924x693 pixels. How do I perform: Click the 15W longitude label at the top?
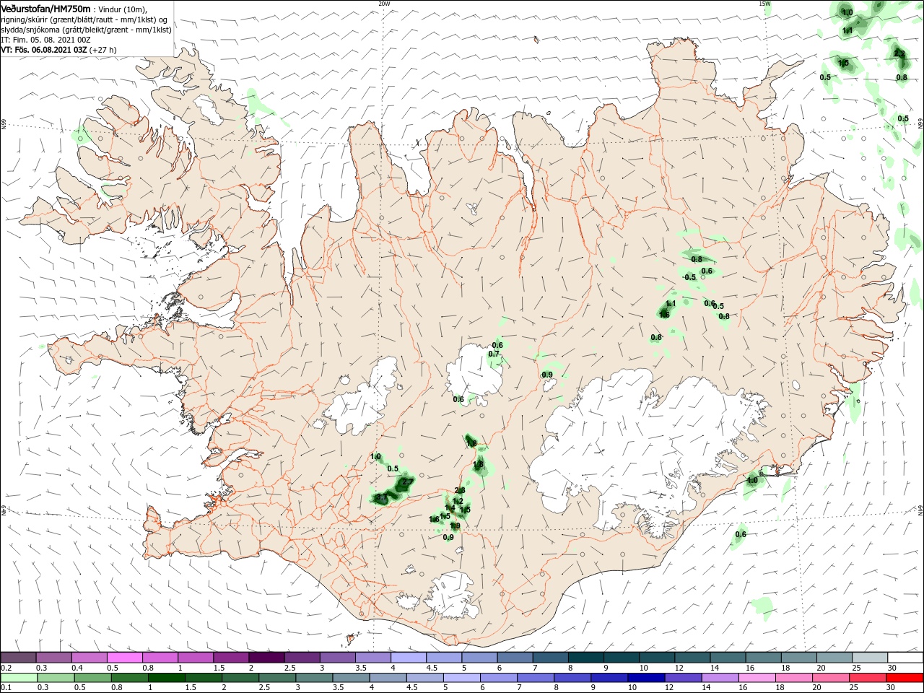[764, 4]
